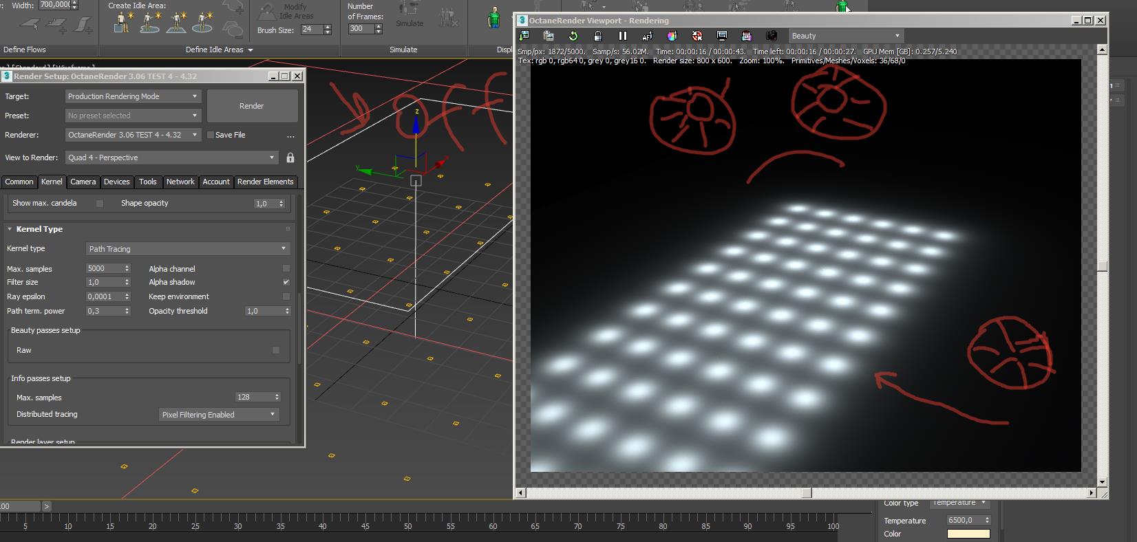Enable the Alpha channel checkbox

[x=286, y=268]
